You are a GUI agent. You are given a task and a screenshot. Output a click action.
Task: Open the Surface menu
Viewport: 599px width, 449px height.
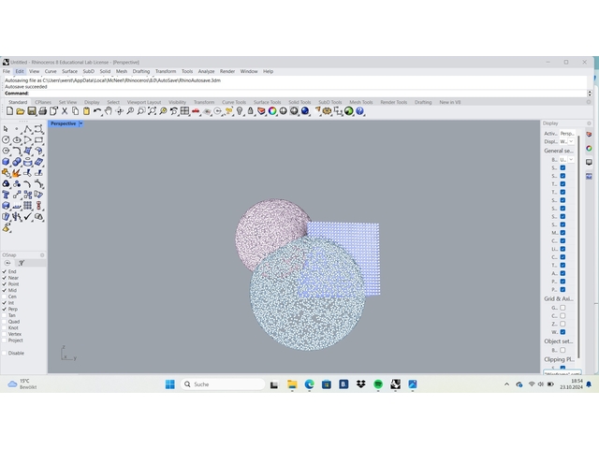[69, 71]
